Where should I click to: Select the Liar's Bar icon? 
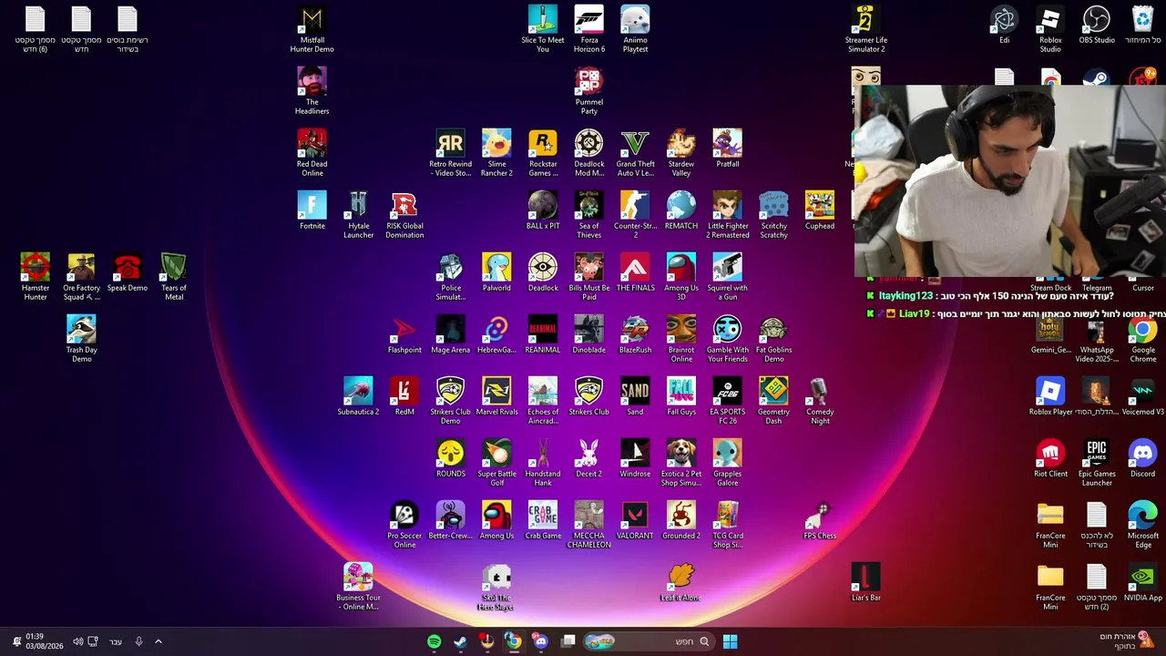(865, 582)
